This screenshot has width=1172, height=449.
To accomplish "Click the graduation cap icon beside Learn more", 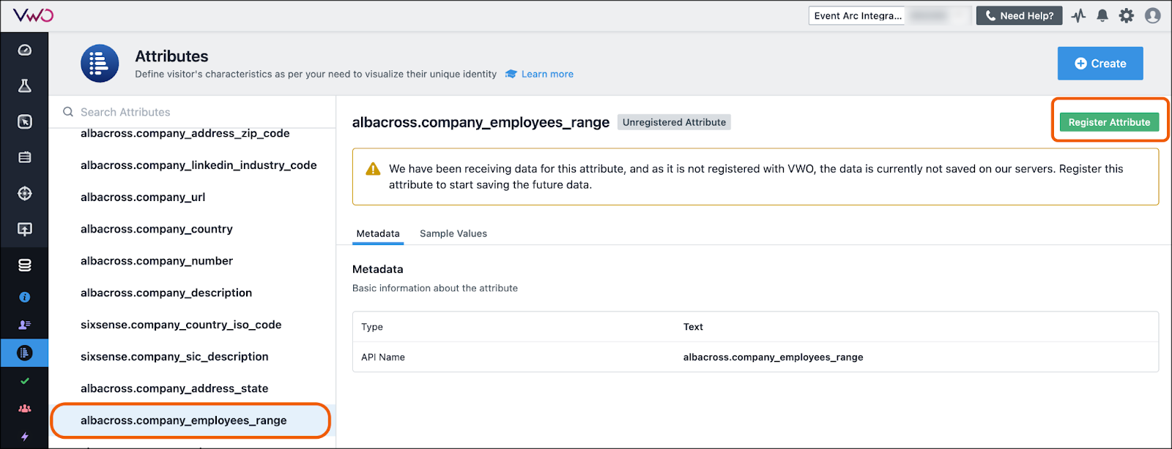I will [511, 74].
